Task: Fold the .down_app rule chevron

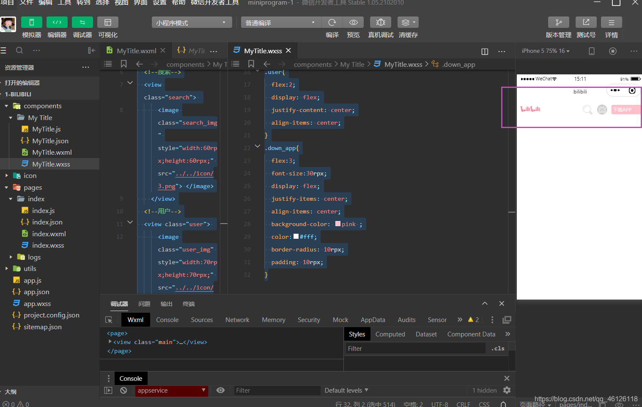Action: point(257,146)
